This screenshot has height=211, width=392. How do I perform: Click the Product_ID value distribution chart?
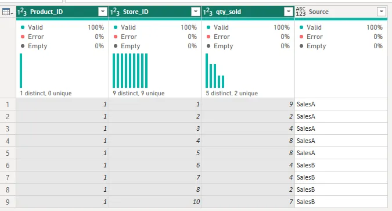(x=21, y=70)
